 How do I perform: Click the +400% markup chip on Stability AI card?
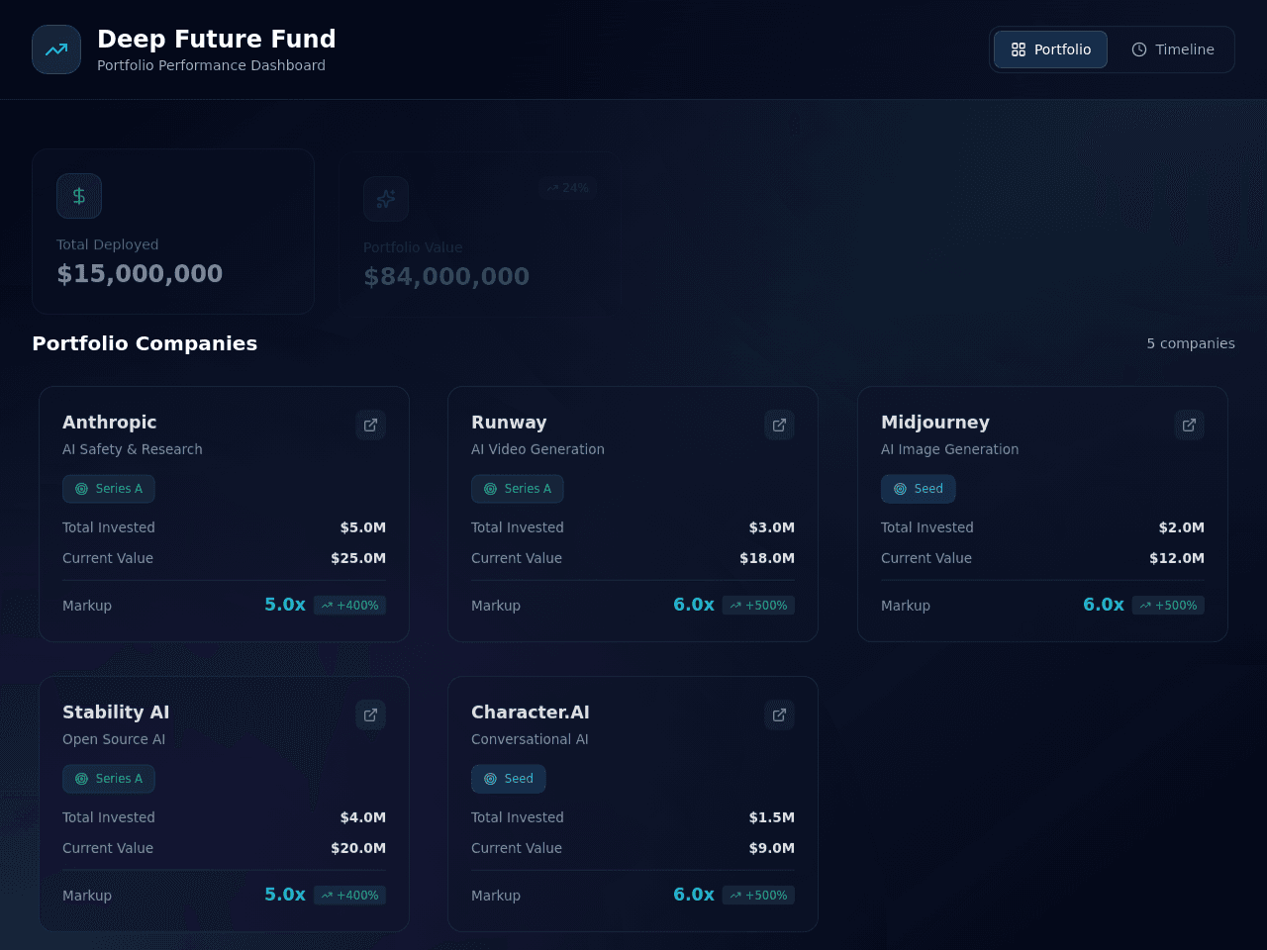point(349,896)
